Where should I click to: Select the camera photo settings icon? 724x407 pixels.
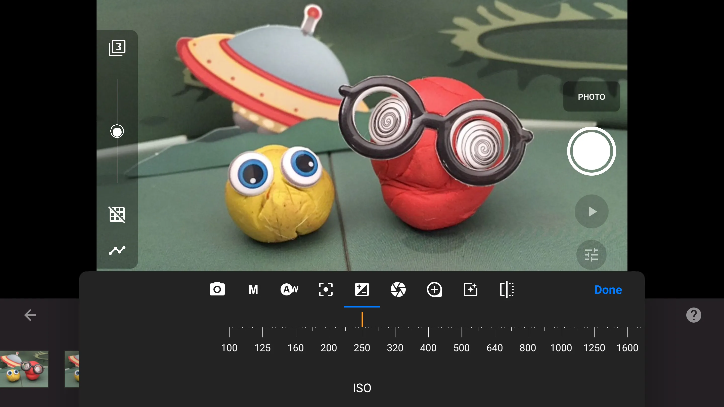point(217,290)
